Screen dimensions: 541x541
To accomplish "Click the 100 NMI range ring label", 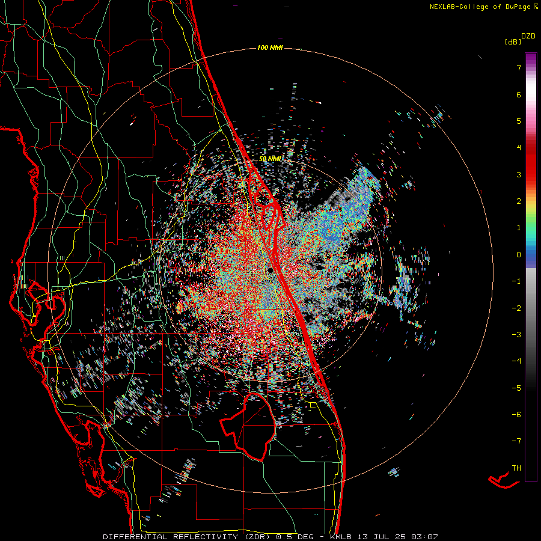I will pyautogui.click(x=270, y=47).
